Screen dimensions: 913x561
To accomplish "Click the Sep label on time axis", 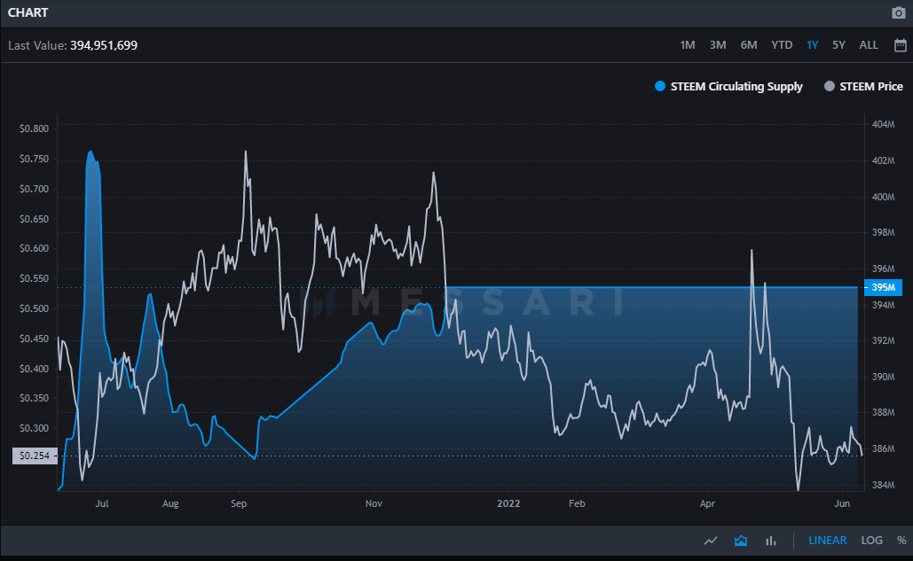I will (x=239, y=503).
